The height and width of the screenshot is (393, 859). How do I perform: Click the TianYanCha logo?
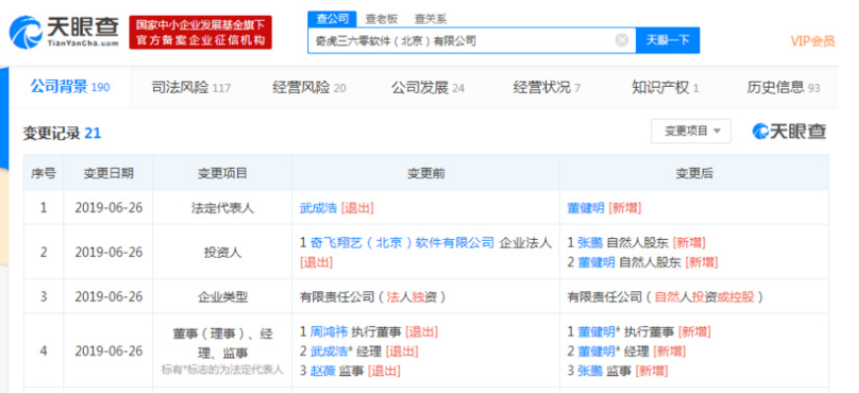tap(64, 32)
